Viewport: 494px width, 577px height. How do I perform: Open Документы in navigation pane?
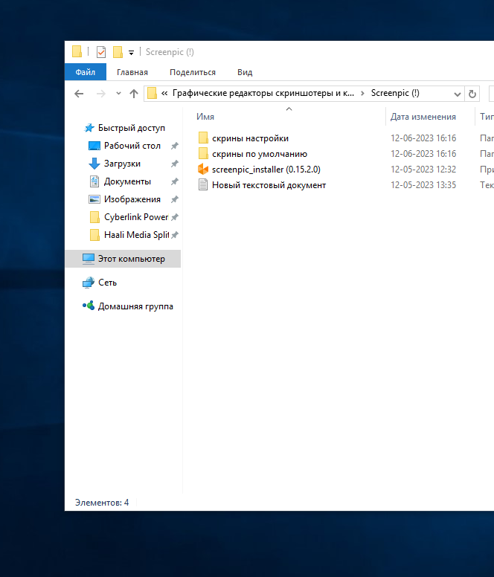click(x=127, y=181)
